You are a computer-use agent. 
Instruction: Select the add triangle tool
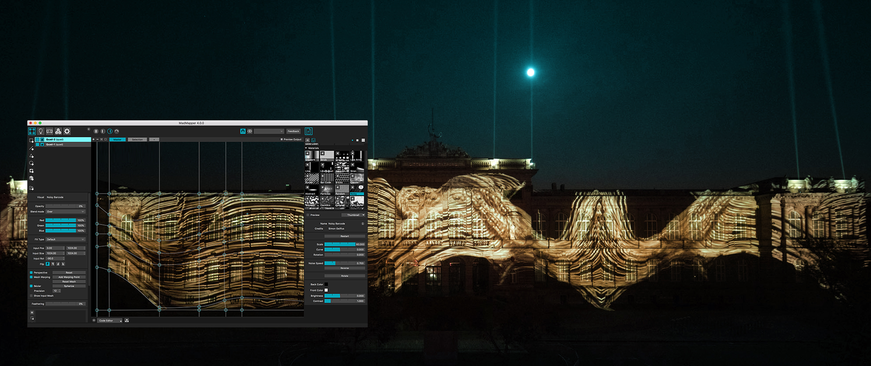click(x=31, y=156)
